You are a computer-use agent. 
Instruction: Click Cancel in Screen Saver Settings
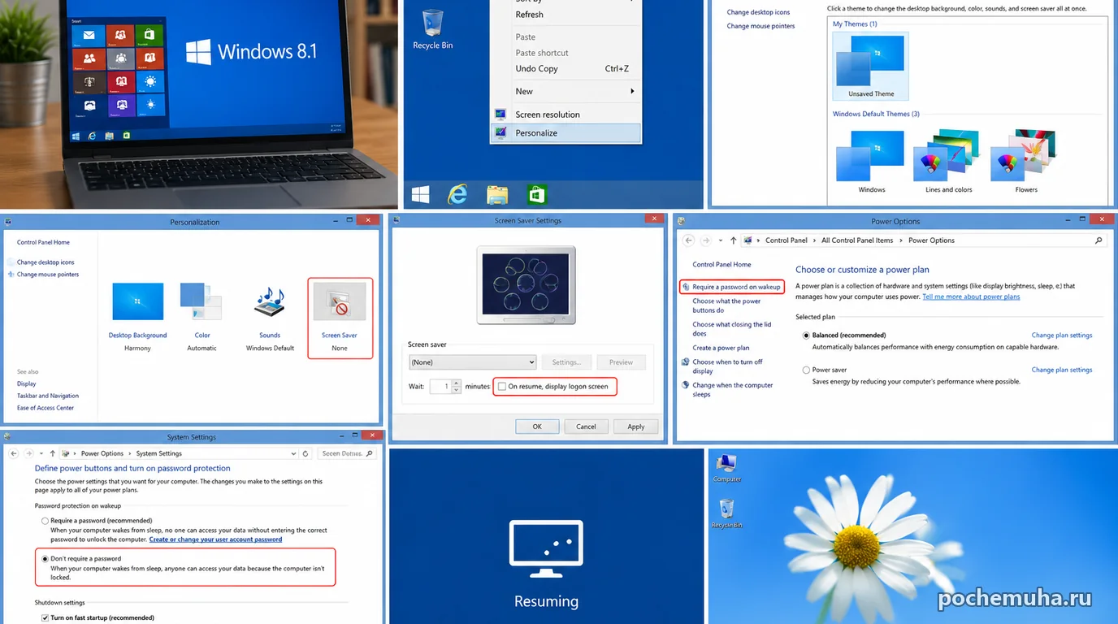[586, 427]
